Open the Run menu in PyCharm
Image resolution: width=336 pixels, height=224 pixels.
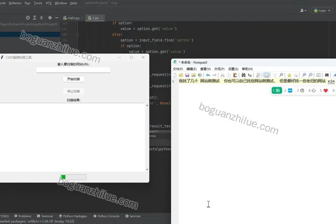click(28, 3)
